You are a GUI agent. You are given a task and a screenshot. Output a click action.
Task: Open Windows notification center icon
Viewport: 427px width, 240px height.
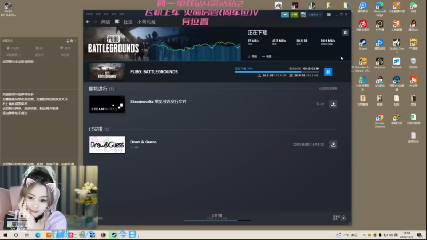[420, 235]
